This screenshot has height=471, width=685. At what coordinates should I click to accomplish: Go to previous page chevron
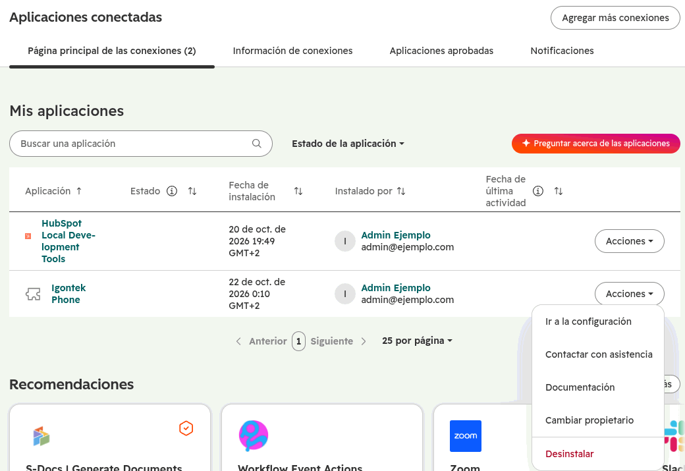click(238, 341)
